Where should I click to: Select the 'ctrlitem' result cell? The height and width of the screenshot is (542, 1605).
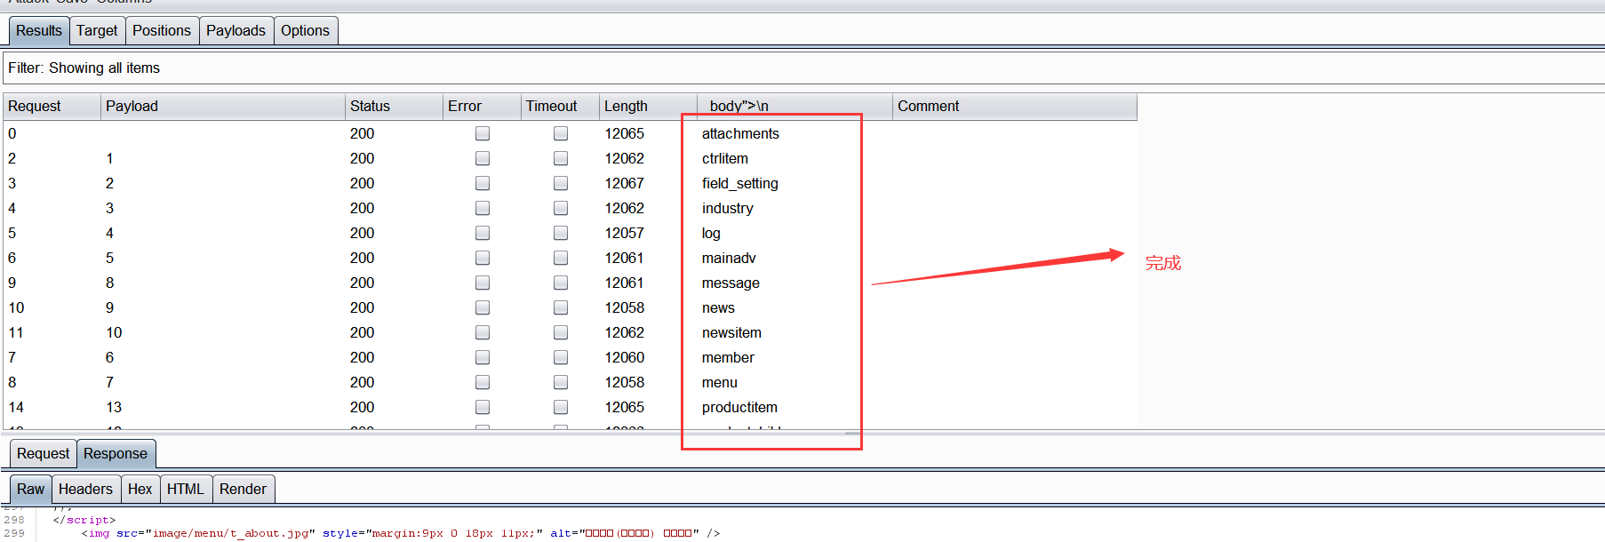pyautogui.click(x=725, y=158)
